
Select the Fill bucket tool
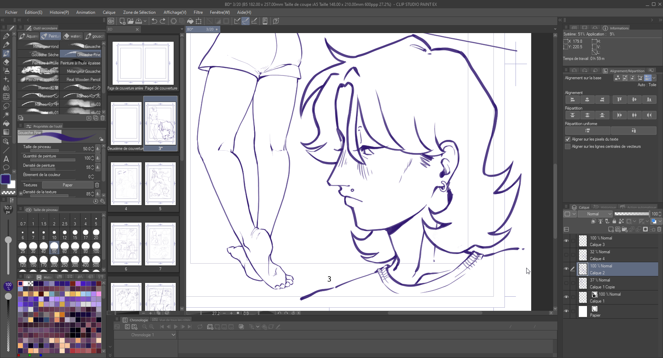(x=6, y=123)
